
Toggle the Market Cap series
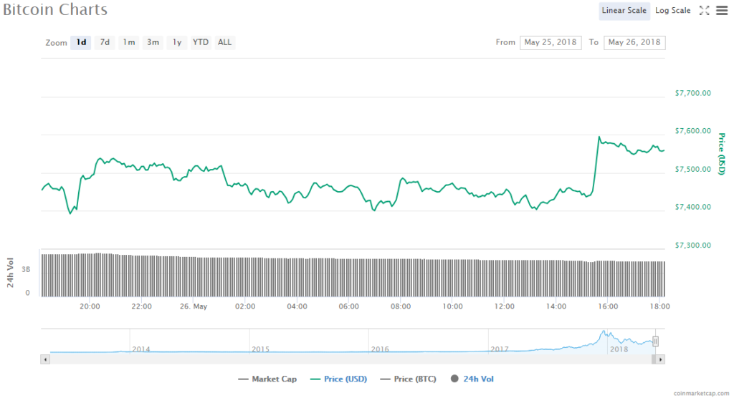coord(267,379)
